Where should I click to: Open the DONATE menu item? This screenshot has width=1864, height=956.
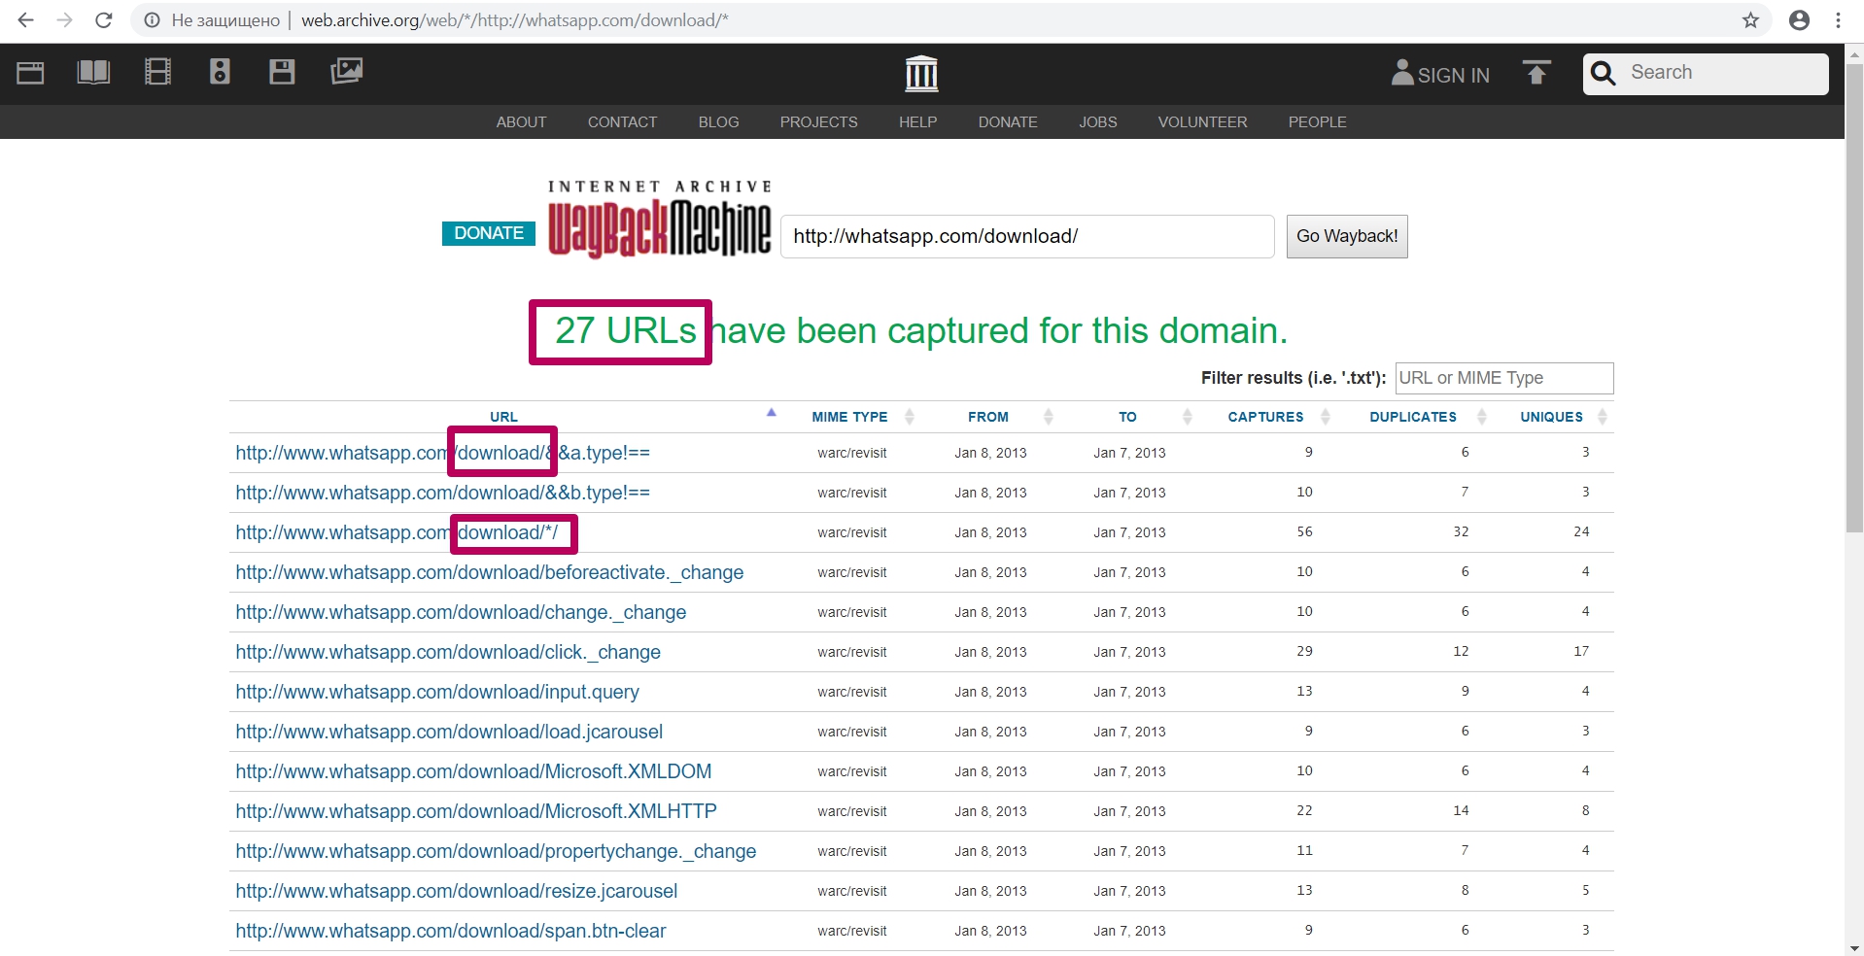pyautogui.click(x=1008, y=122)
